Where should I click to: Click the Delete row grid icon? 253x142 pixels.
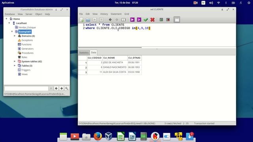click(168, 20)
